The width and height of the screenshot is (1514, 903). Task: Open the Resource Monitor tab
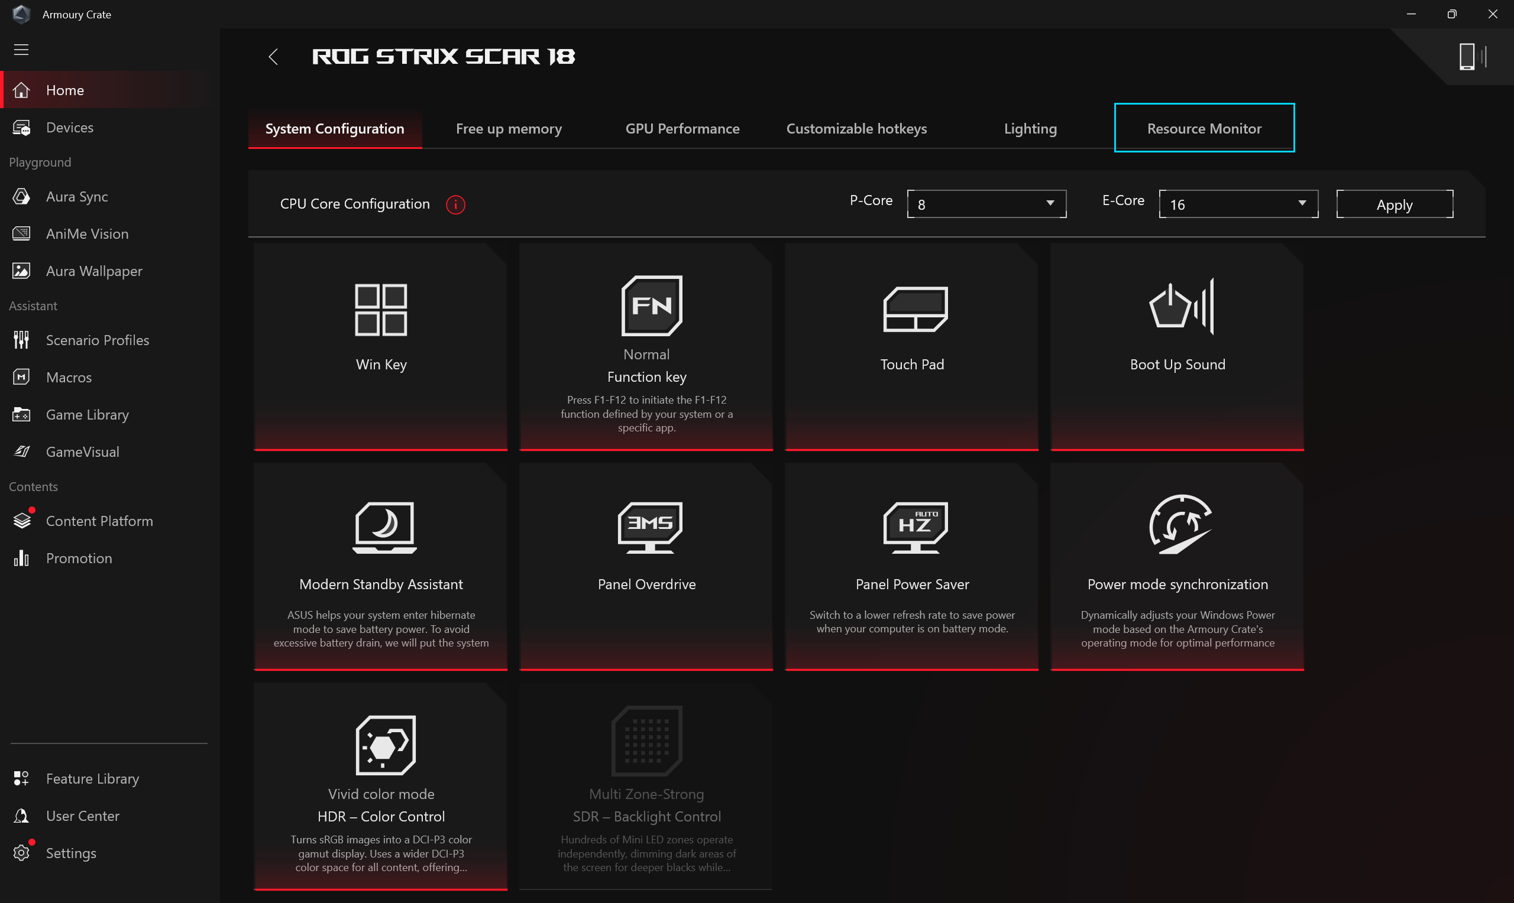1204,128
